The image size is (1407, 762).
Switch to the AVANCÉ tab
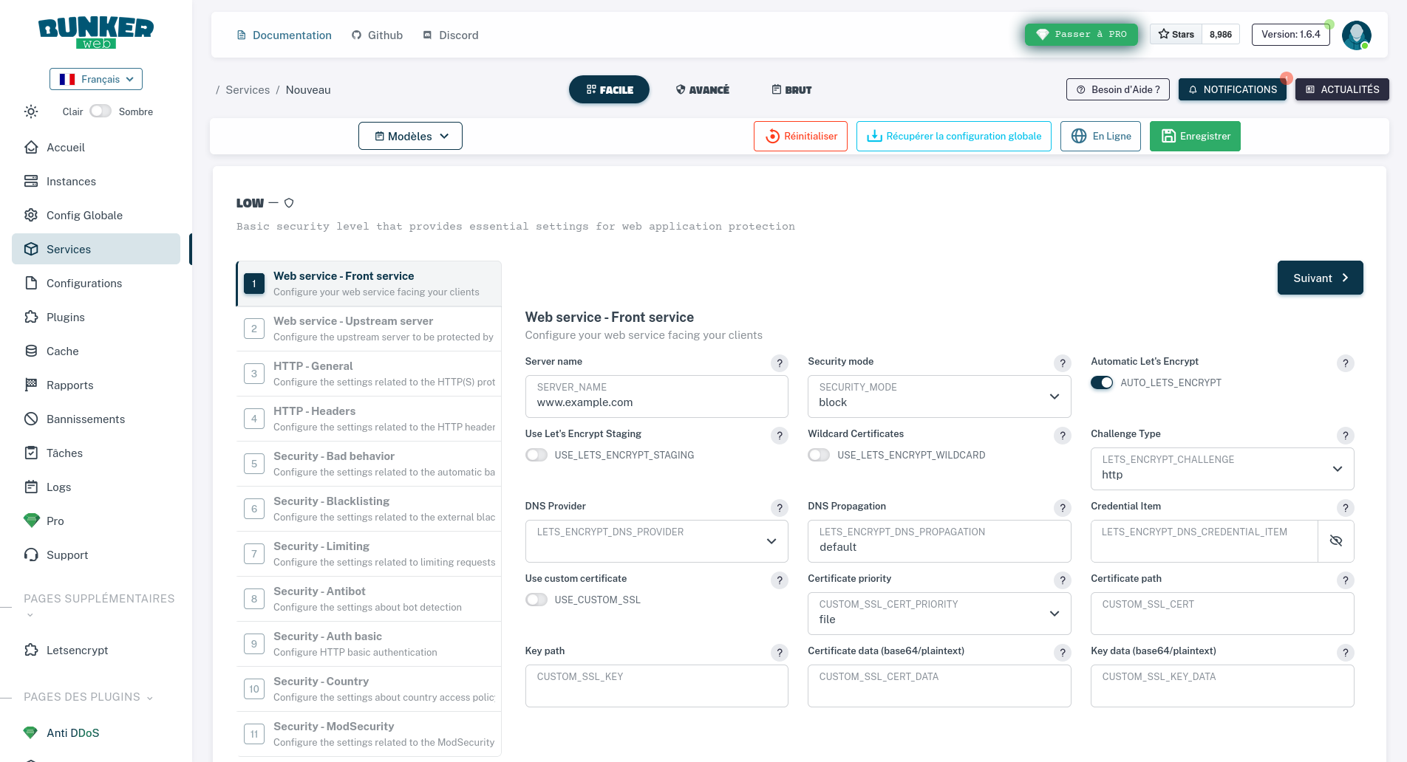(702, 89)
